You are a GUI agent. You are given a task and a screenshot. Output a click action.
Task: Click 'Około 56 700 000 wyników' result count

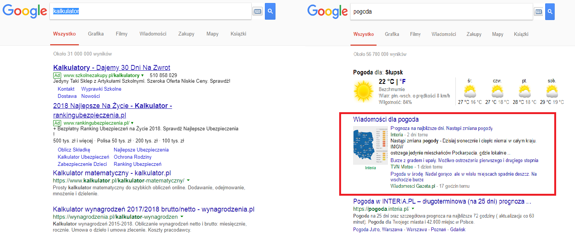coord(380,54)
